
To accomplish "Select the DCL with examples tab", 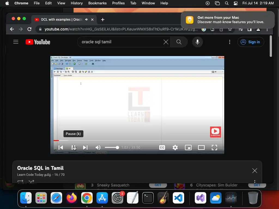I will click(x=64, y=20).
